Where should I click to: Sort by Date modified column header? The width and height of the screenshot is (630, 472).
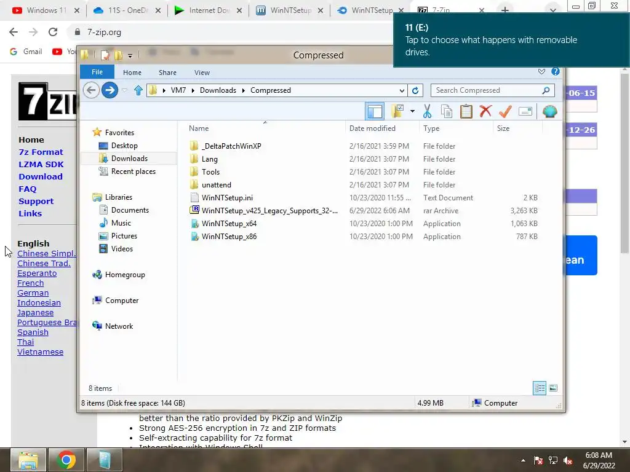click(x=372, y=128)
